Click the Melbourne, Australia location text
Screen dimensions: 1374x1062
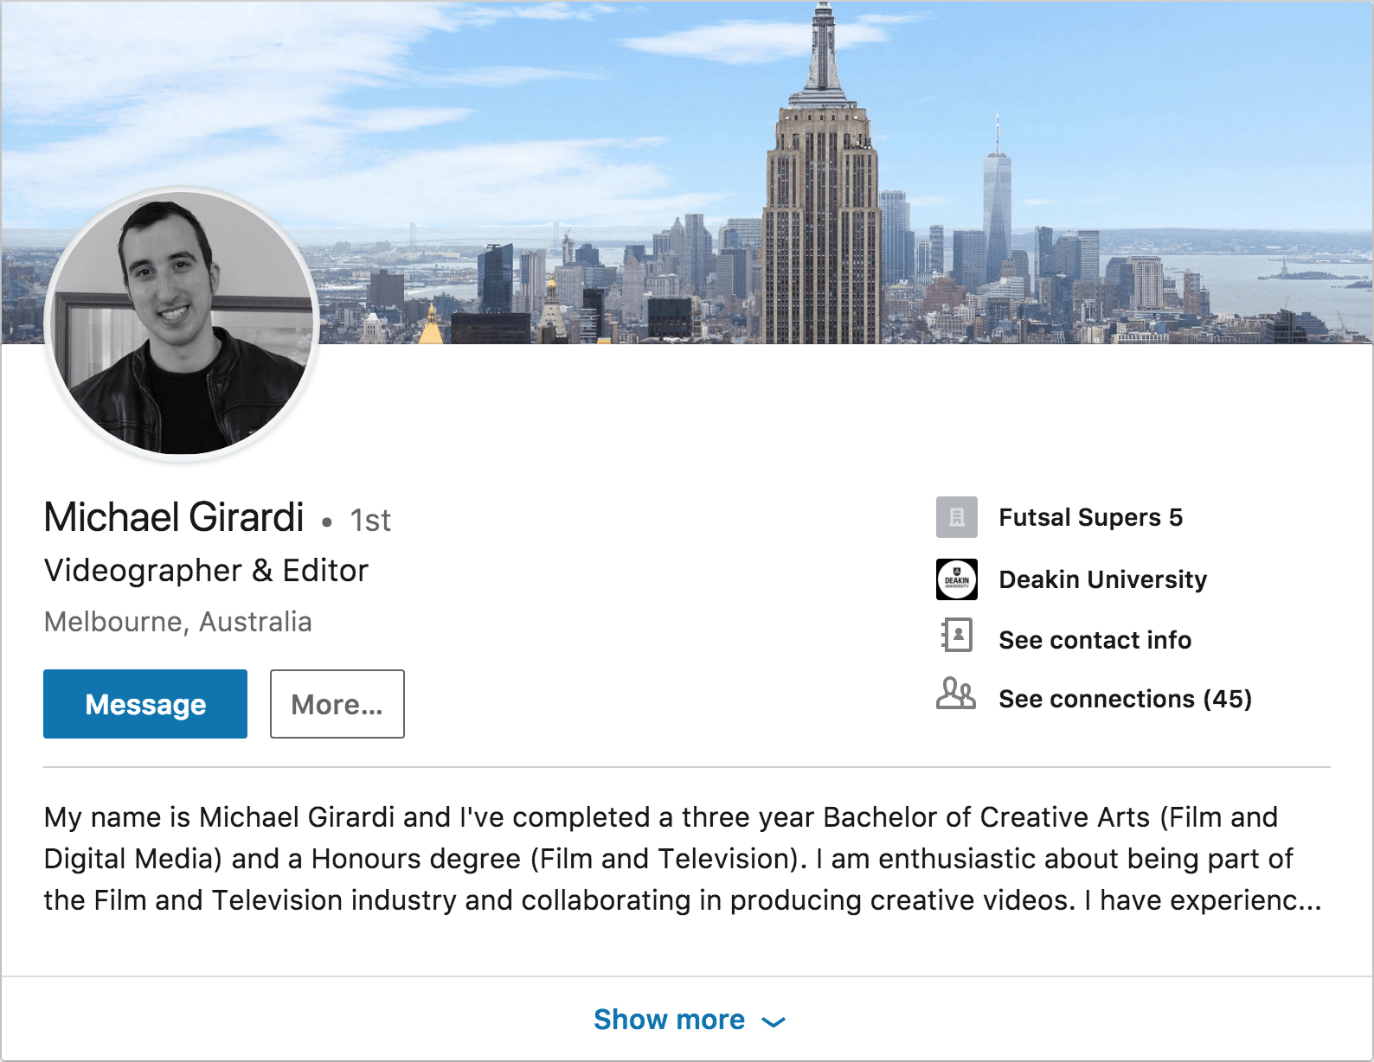pyautogui.click(x=177, y=622)
